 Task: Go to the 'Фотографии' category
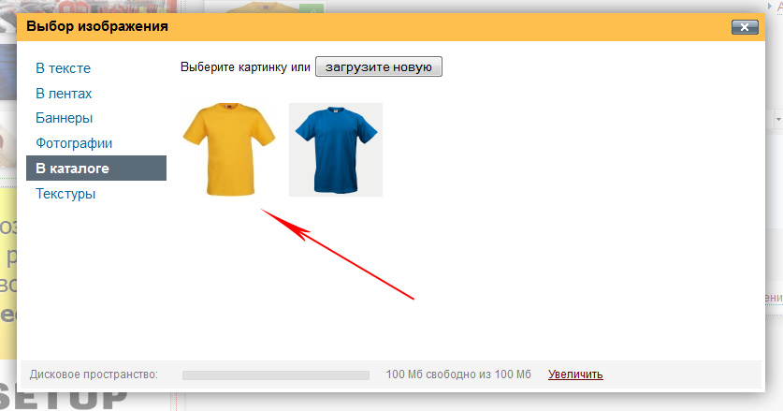pyautogui.click(x=74, y=143)
